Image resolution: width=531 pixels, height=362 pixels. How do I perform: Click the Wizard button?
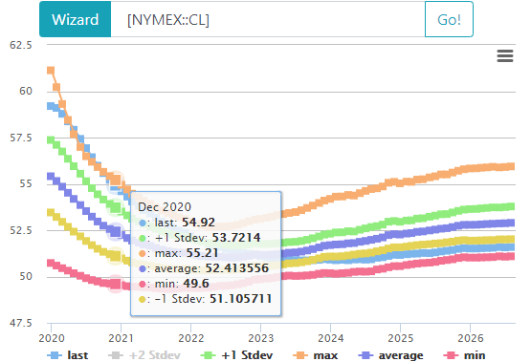click(76, 19)
